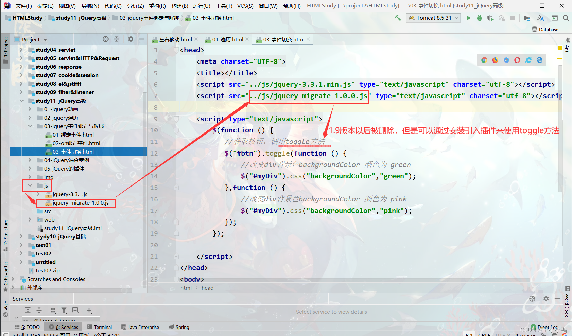Open the Spring tool window
This screenshot has width=572, height=336.
click(179, 327)
